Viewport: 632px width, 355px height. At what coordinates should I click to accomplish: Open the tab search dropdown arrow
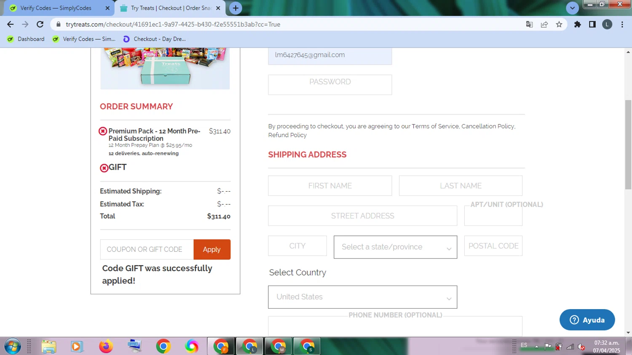pos(572,8)
